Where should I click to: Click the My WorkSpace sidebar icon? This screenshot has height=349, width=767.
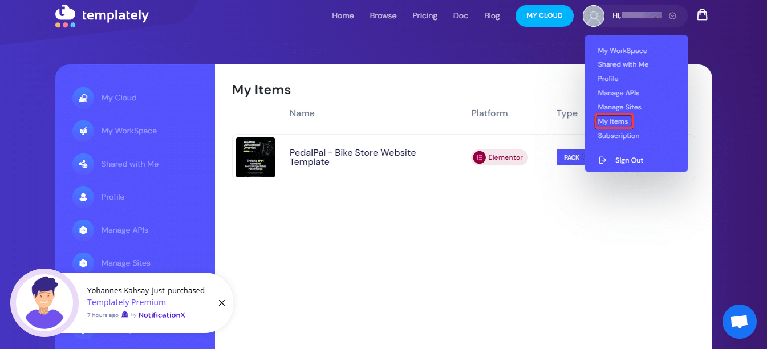(84, 131)
